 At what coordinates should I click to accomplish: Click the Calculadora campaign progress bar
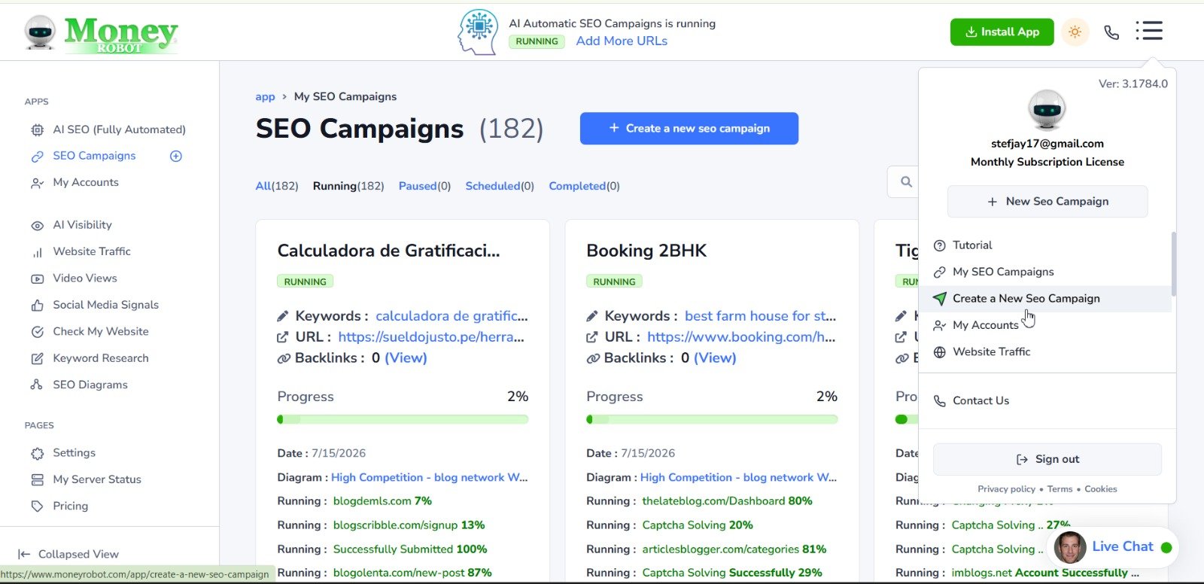403,419
